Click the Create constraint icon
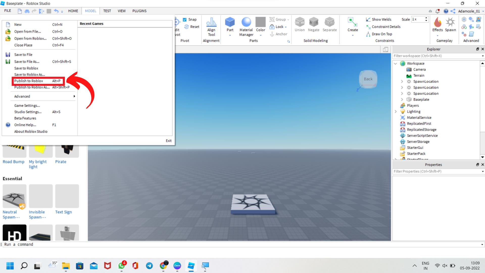The height and width of the screenshot is (273, 485). (352, 22)
